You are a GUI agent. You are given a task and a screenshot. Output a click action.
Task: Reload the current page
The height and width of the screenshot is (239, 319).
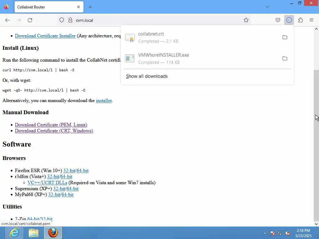coord(30,20)
